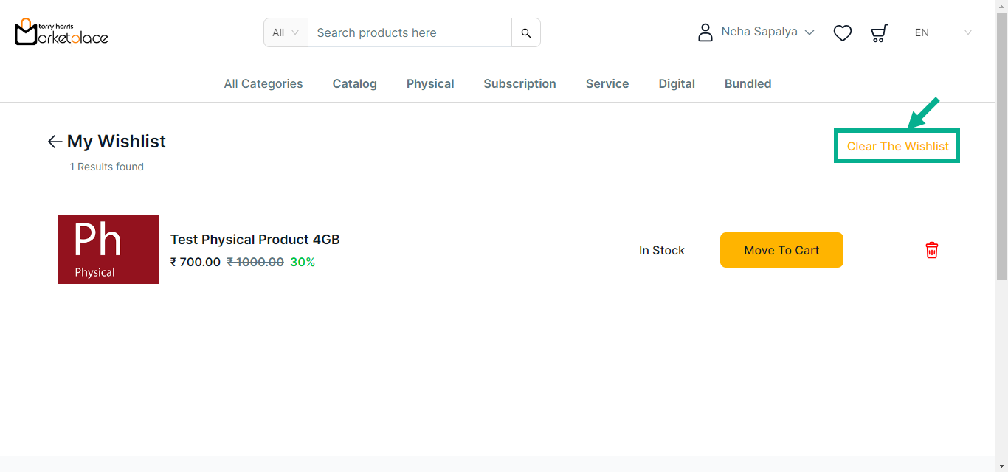Open the Neha Sapalya account dropdown
The height and width of the screenshot is (472, 1008).
click(x=767, y=32)
